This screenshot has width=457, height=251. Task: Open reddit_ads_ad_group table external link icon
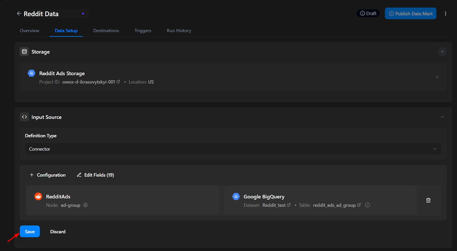(x=359, y=205)
